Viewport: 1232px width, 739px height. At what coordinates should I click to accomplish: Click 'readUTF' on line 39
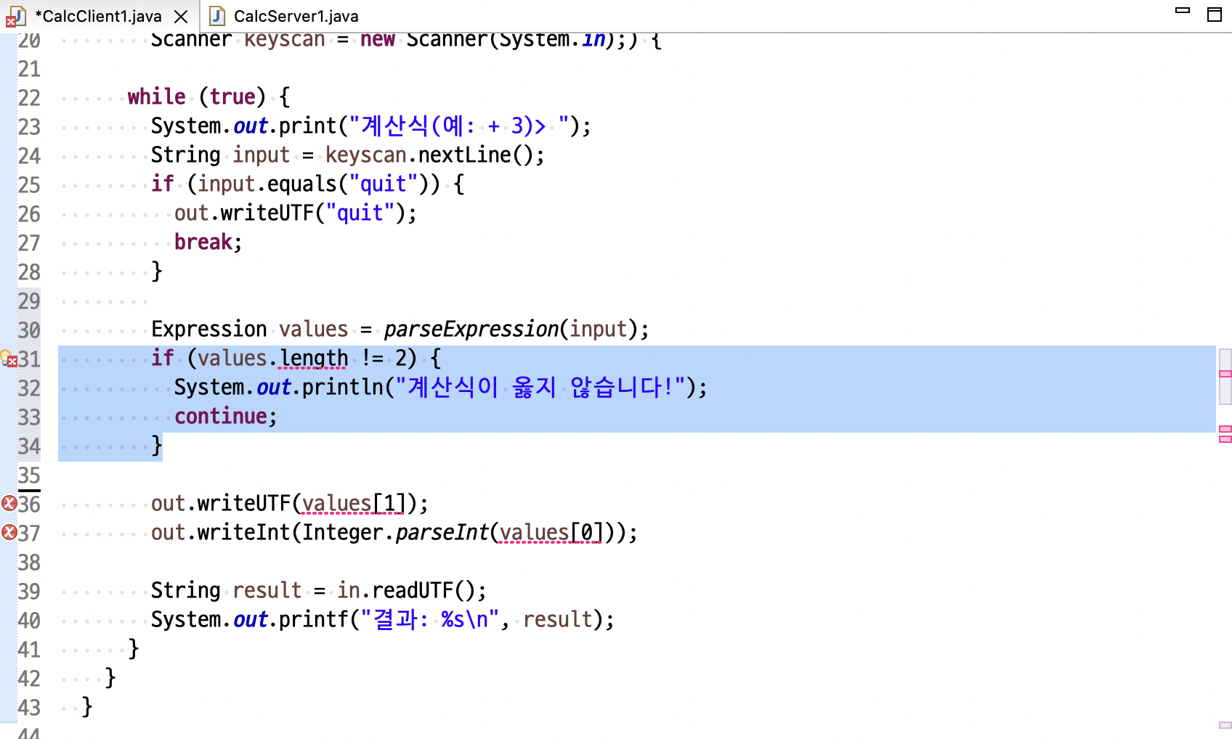(x=413, y=590)
